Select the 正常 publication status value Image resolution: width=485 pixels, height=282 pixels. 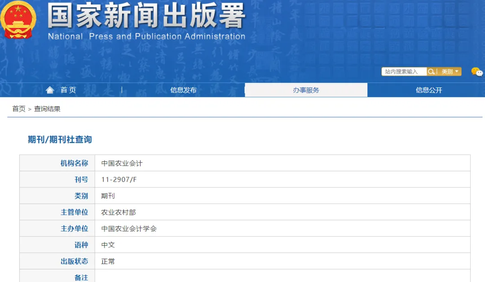[x=108, y=262]
